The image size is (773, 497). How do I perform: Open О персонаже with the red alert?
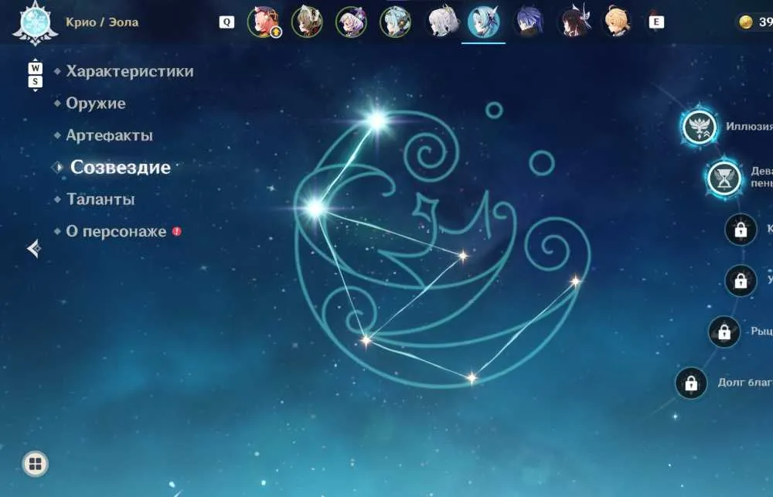pyautogui.click(x=117, y=231)
